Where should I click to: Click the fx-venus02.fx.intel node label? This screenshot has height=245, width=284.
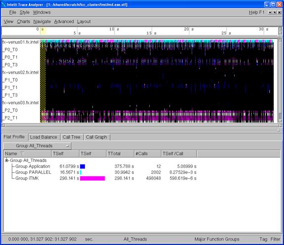pyautogui.click(x=20, y=73)
